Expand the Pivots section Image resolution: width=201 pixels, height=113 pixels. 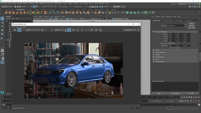[153, 50]
